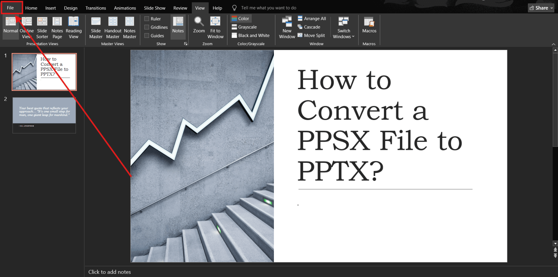Enable the Ruler checkbox
The image size is (558, 277).
[x=147, y=19]
